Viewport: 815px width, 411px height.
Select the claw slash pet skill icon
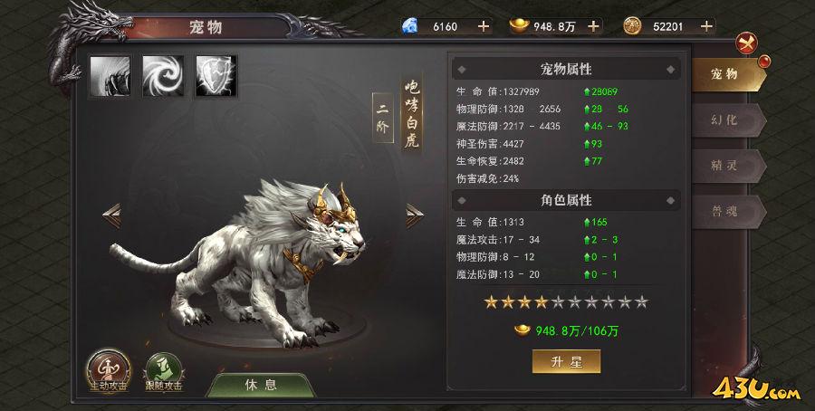point(110,76)
